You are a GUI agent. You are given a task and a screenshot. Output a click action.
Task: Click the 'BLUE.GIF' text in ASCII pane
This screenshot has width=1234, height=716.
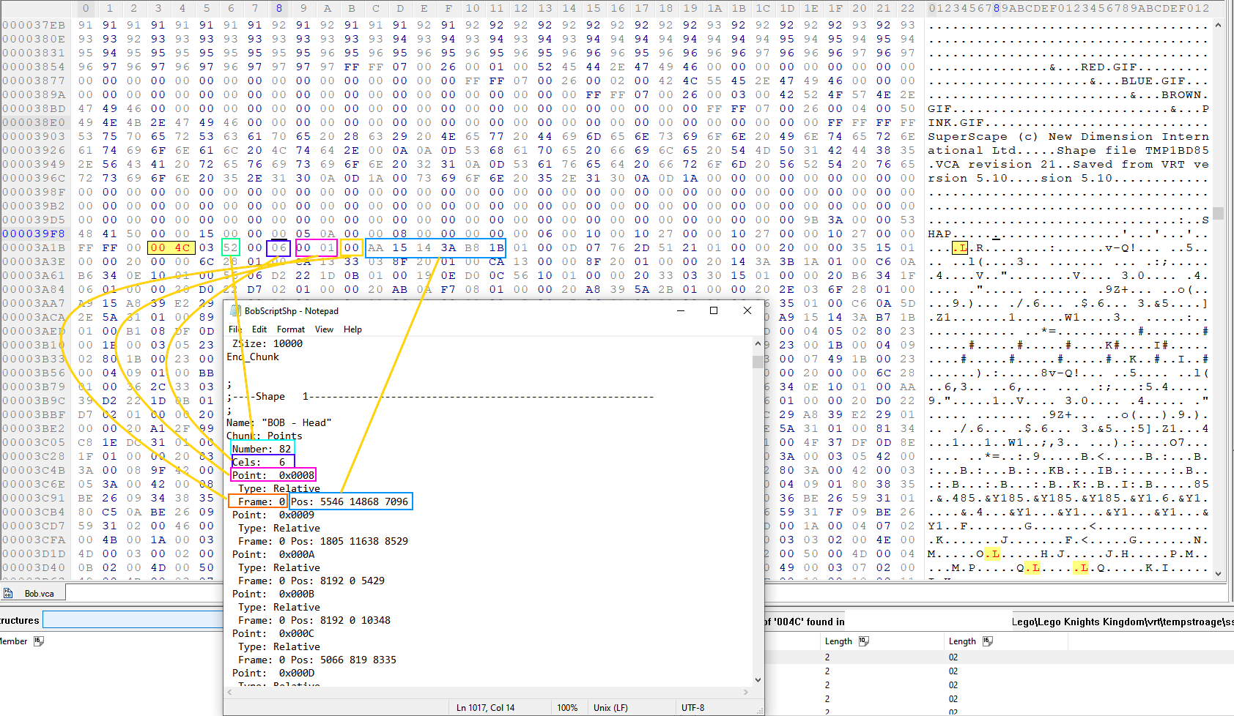[1153, 81]
